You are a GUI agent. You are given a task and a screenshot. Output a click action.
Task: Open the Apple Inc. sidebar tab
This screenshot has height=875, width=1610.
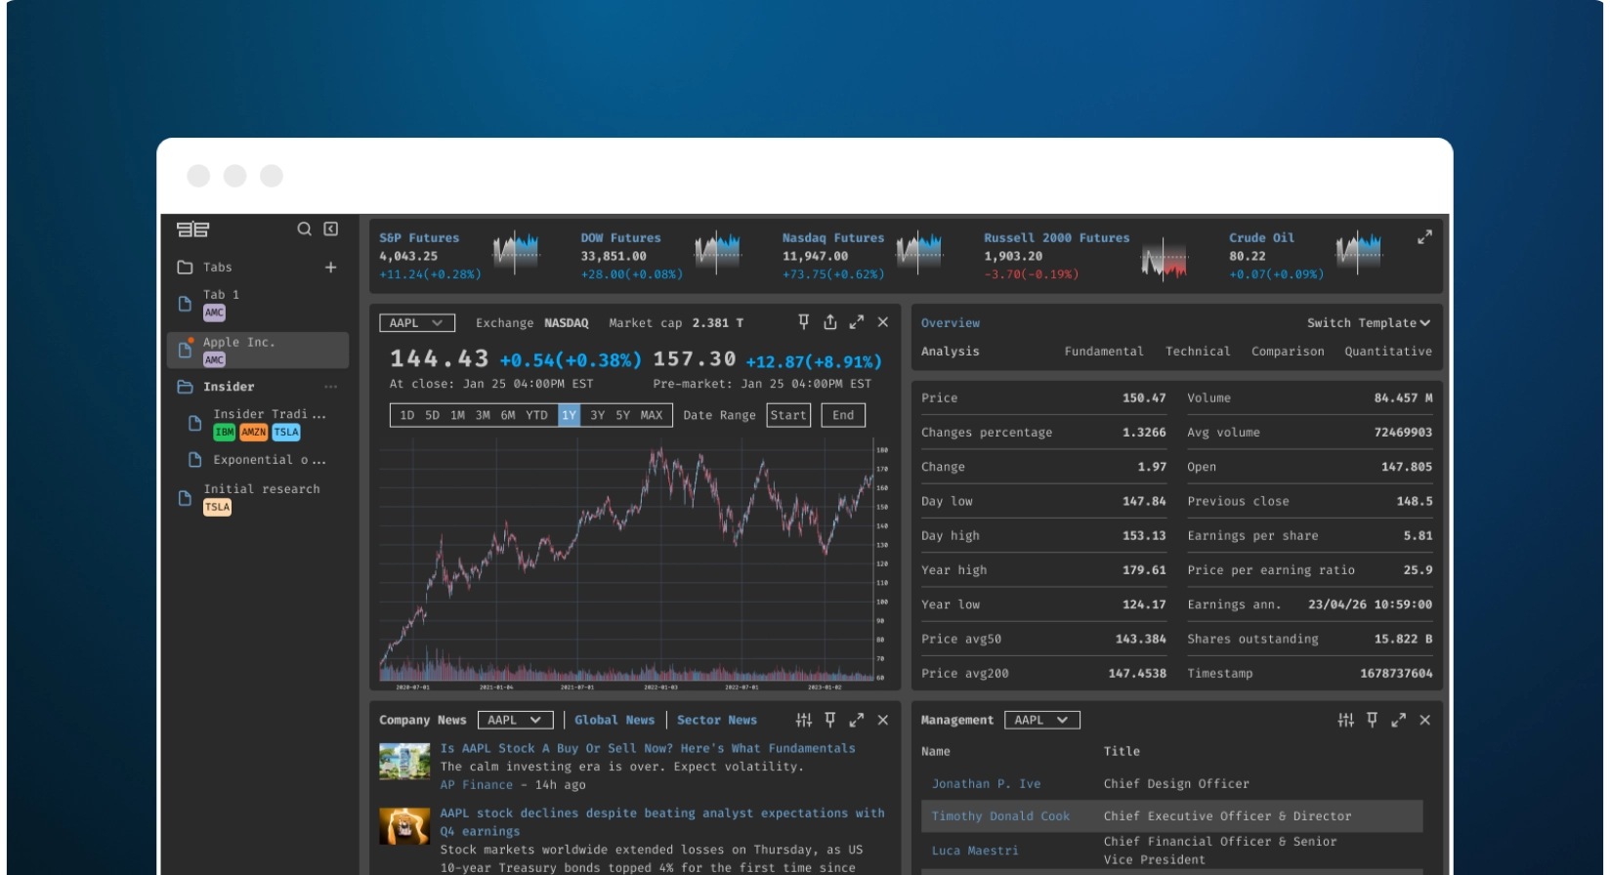258,351
